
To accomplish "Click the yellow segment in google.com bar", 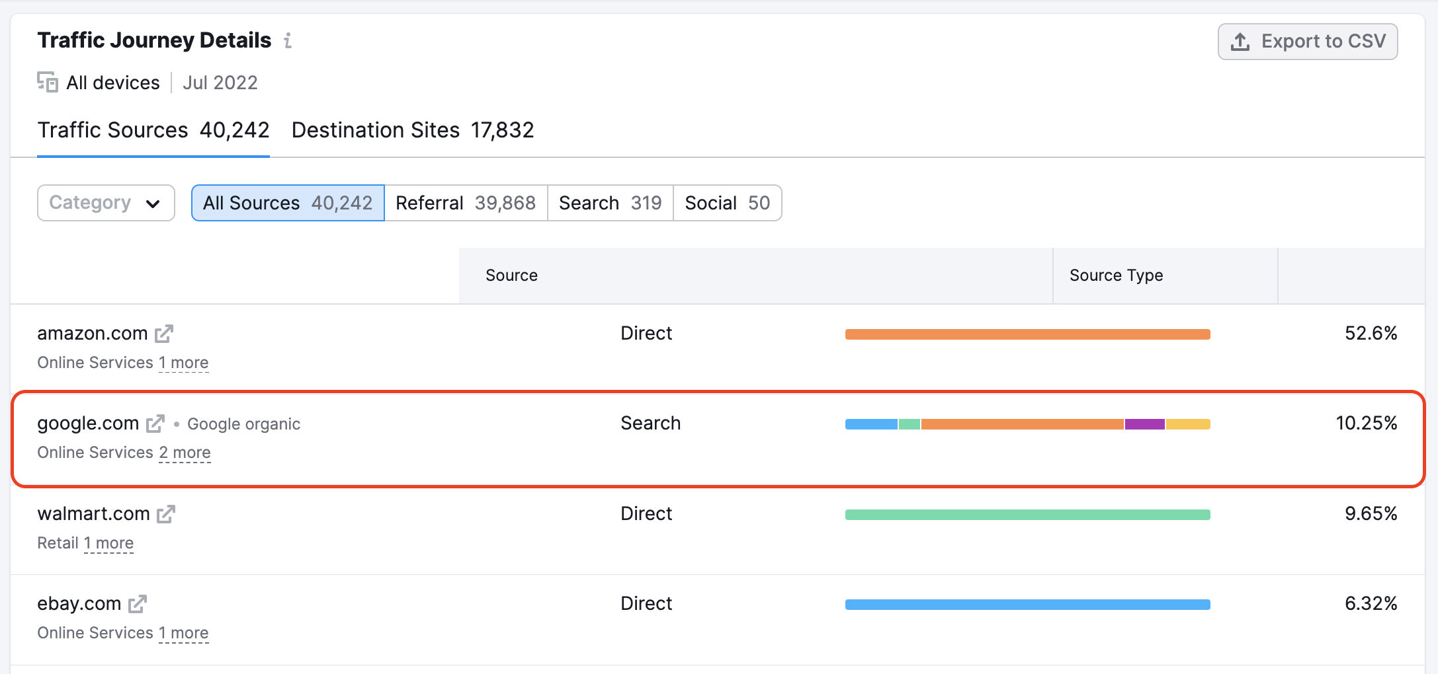I will pyautogui.click(x=1188, y=424).
